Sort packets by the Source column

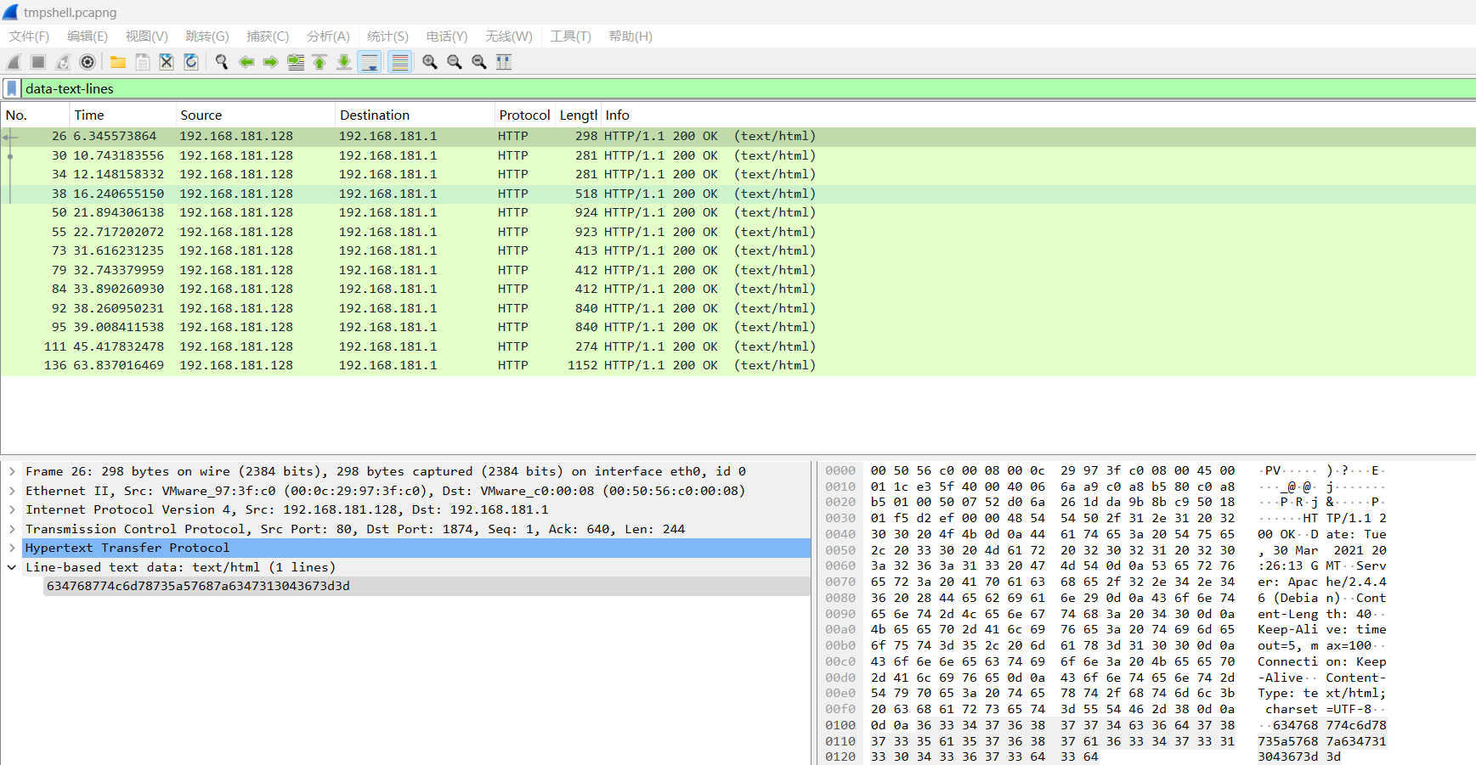point(255,115)
